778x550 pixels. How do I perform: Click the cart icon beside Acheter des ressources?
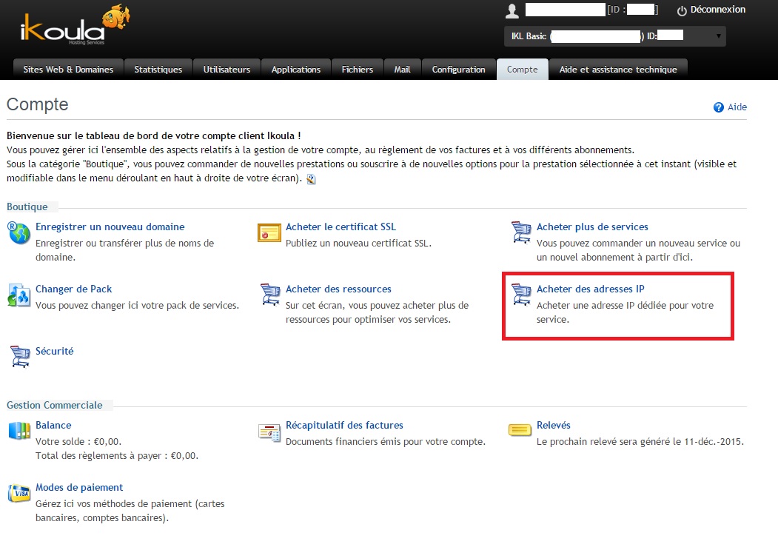pyautogui.click(x=269, y=295)
